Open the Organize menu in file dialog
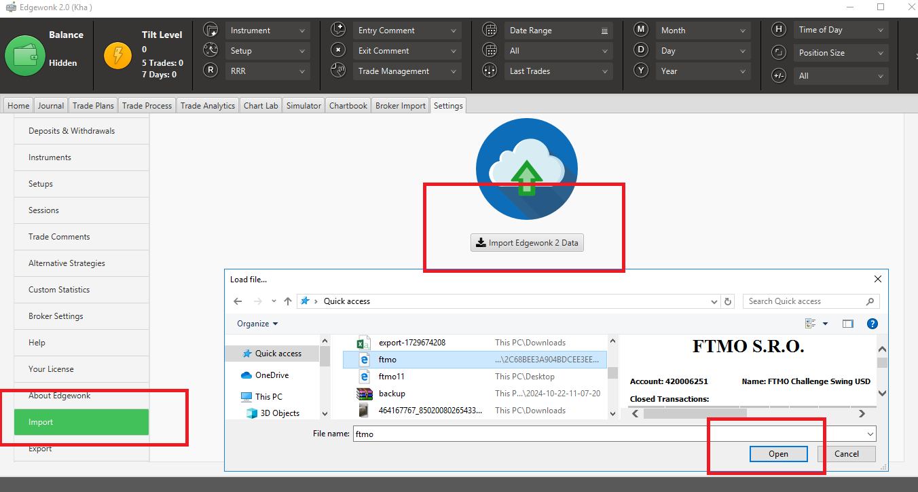Screen dimensions: 918x492 tap(257, 324)
